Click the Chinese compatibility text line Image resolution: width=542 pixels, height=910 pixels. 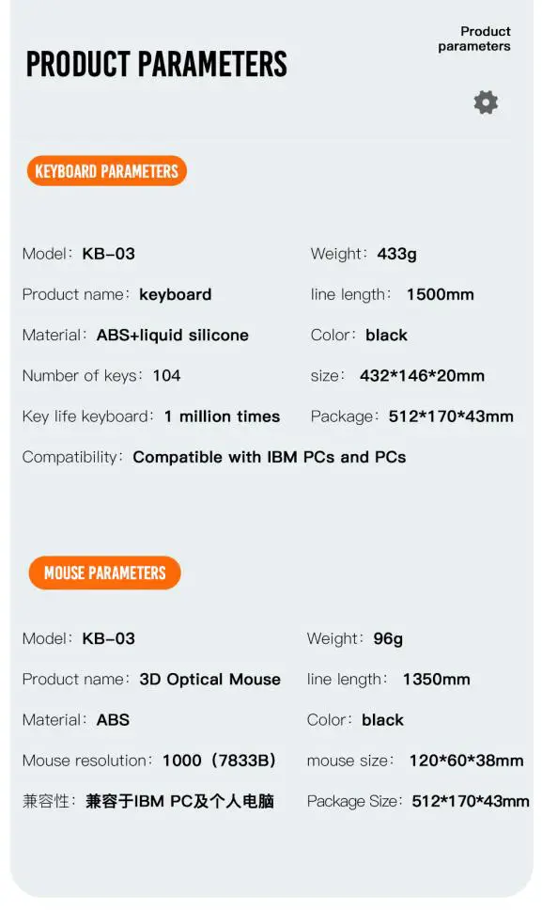[x=147, y=802]
